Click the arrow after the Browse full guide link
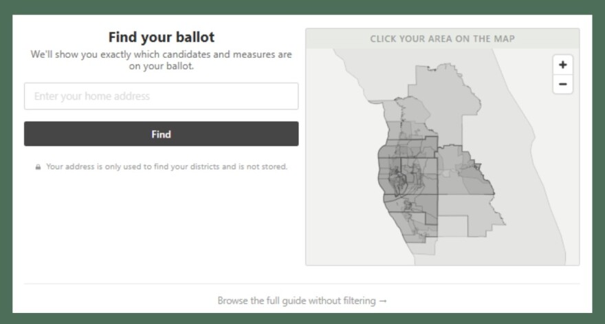This screenshot has height=324, width=605. [x=383, y=301]
